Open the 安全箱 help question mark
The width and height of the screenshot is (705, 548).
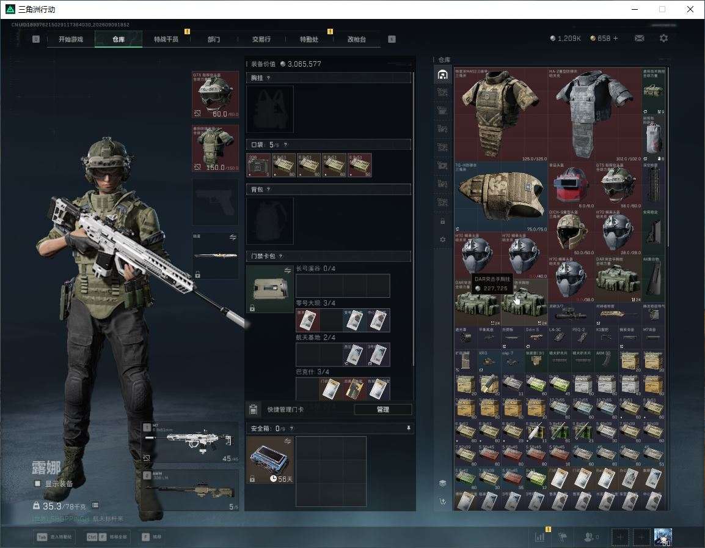coord(291,429)
